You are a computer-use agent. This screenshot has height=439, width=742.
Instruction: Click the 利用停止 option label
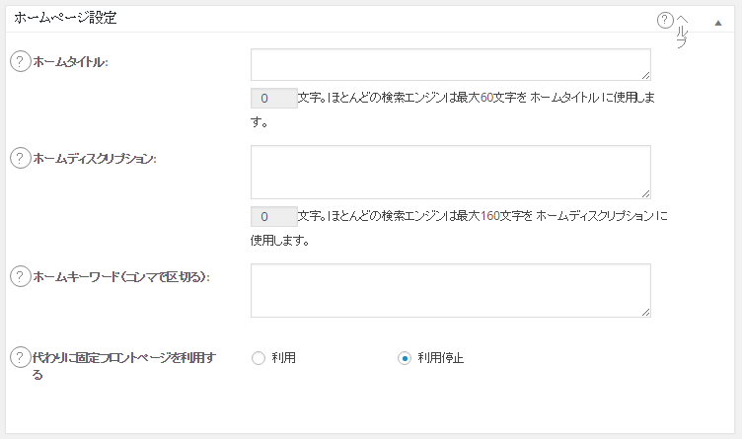(x=440, y=358)
